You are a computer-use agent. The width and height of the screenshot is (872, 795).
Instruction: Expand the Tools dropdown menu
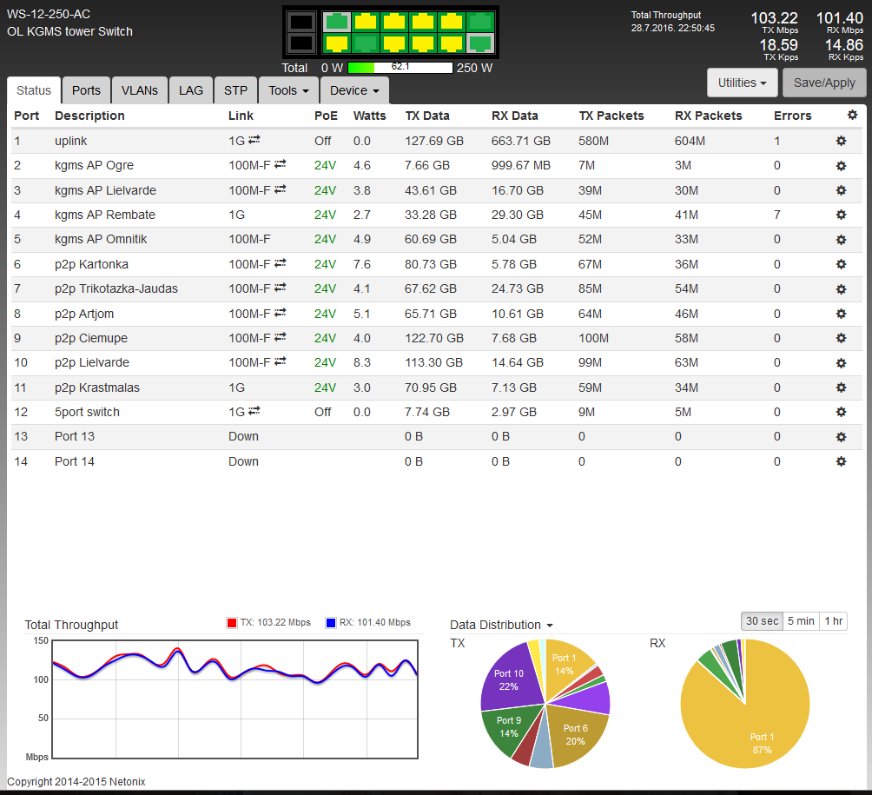(288, 90)
